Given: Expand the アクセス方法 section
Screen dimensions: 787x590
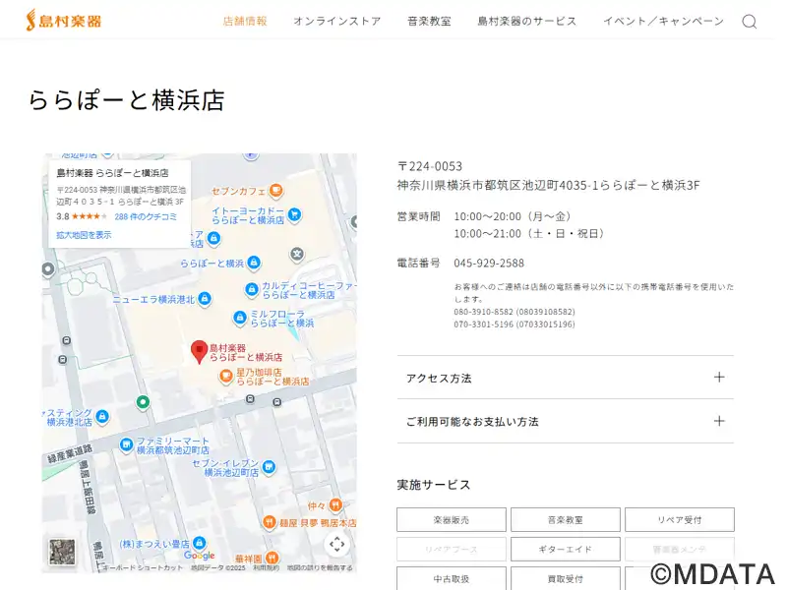Looking at the screenshot, I should [x=565, y=378].
